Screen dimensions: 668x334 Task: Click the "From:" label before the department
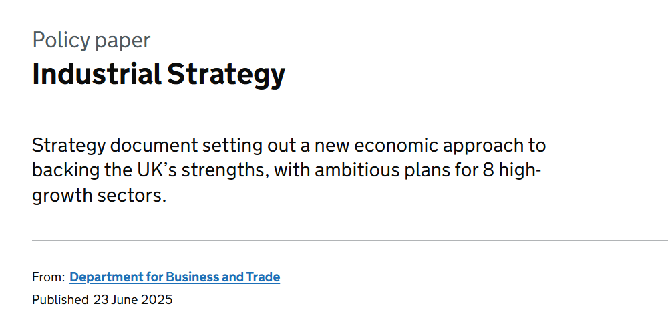coord(48,277)
